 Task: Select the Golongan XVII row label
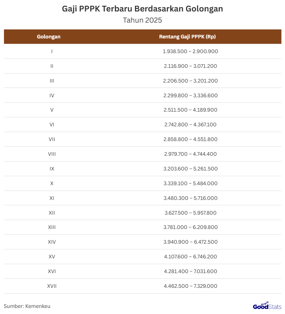point(52,286)
